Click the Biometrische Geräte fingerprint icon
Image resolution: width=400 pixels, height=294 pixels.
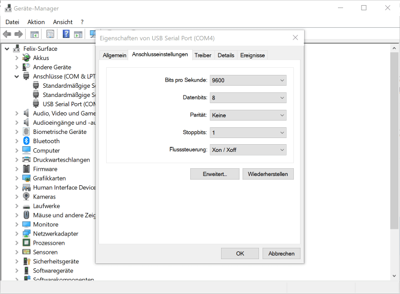pyautogui.click(x=26, y=132)
